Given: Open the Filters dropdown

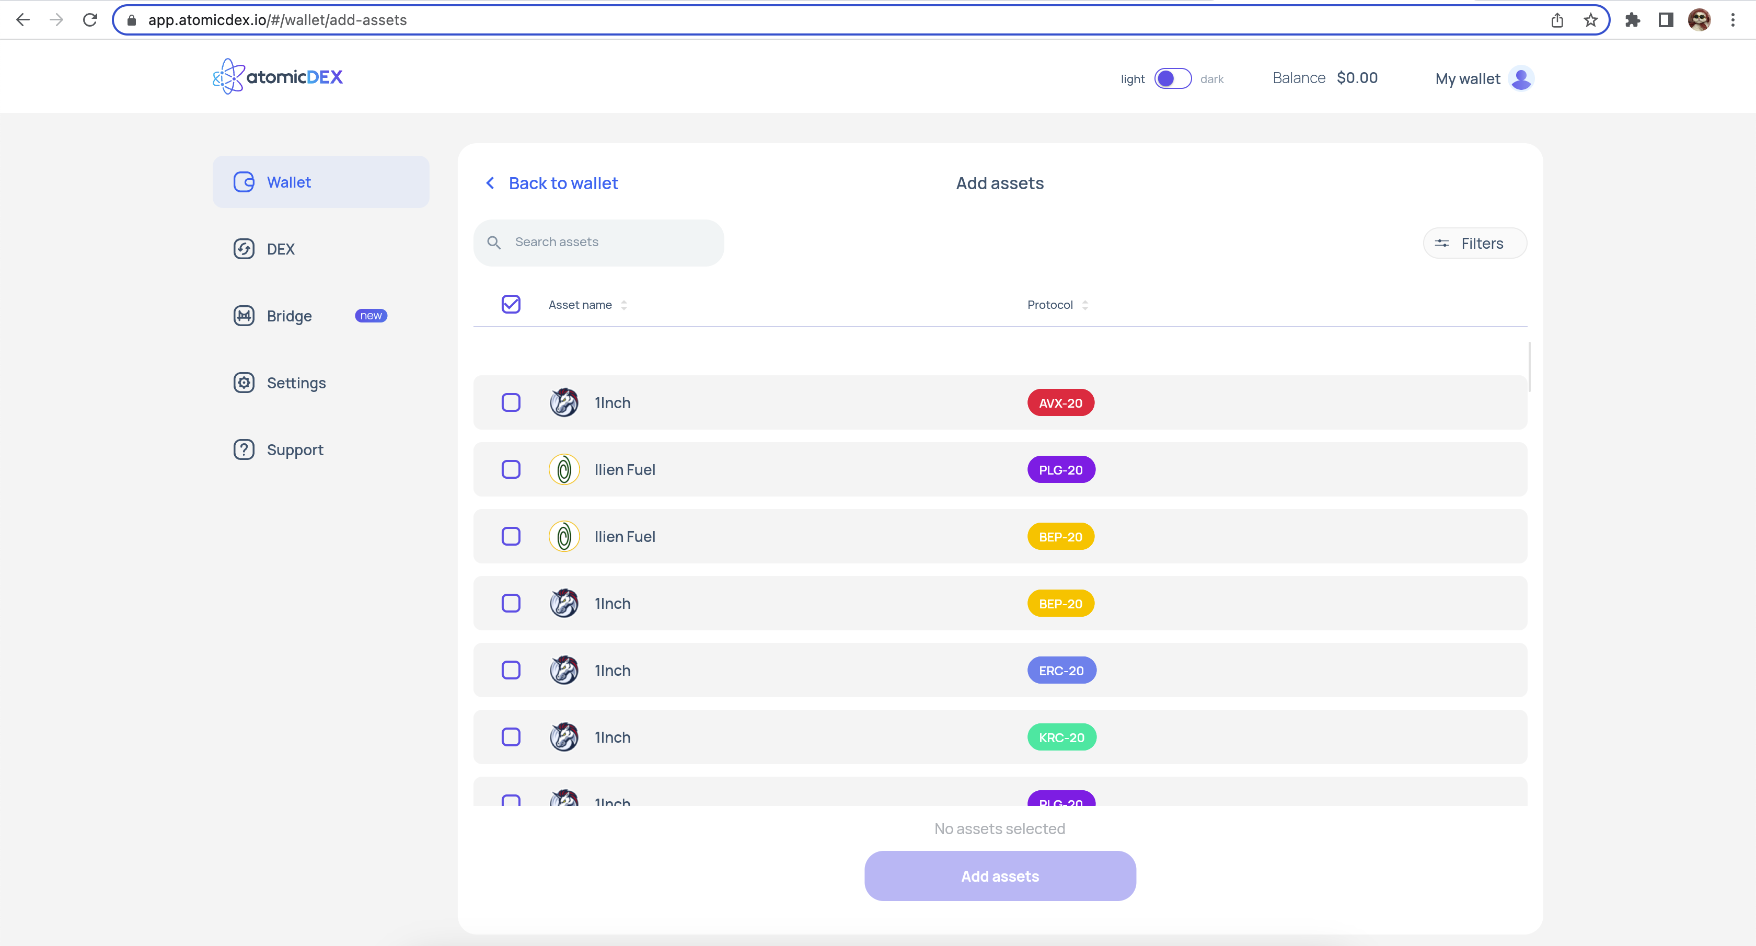Looking at the screenshot, I should (x=1474, y=244).
